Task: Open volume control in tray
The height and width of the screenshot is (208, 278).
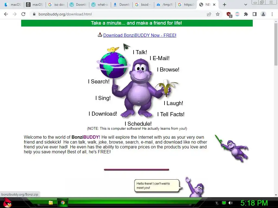Action: [230, 203]
